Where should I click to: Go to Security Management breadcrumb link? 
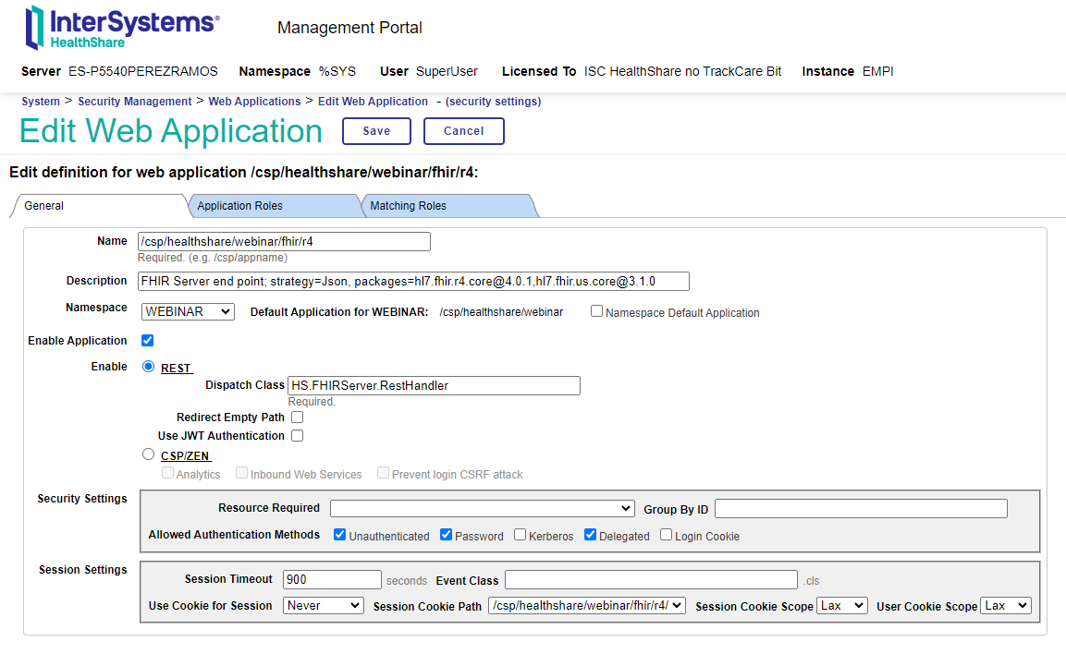(x=134, y=102)
